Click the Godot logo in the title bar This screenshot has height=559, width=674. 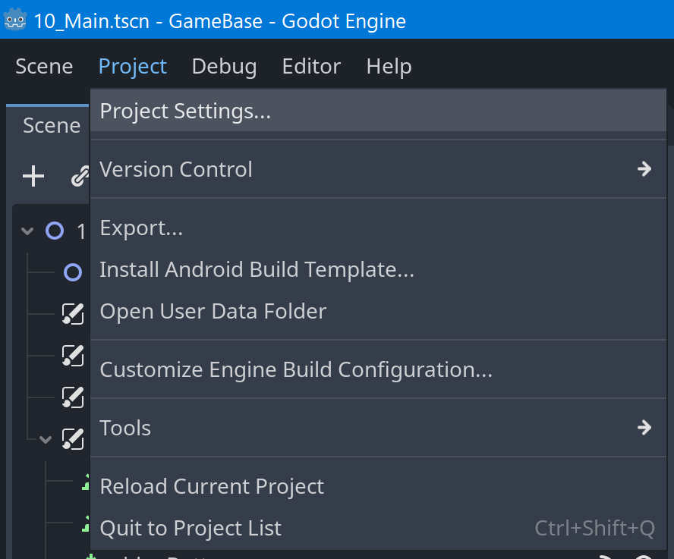tap(15, 20)
